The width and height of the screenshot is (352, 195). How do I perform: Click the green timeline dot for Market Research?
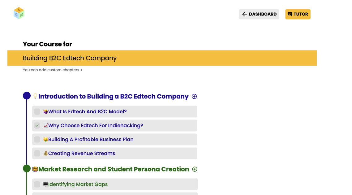pos(27,168)
